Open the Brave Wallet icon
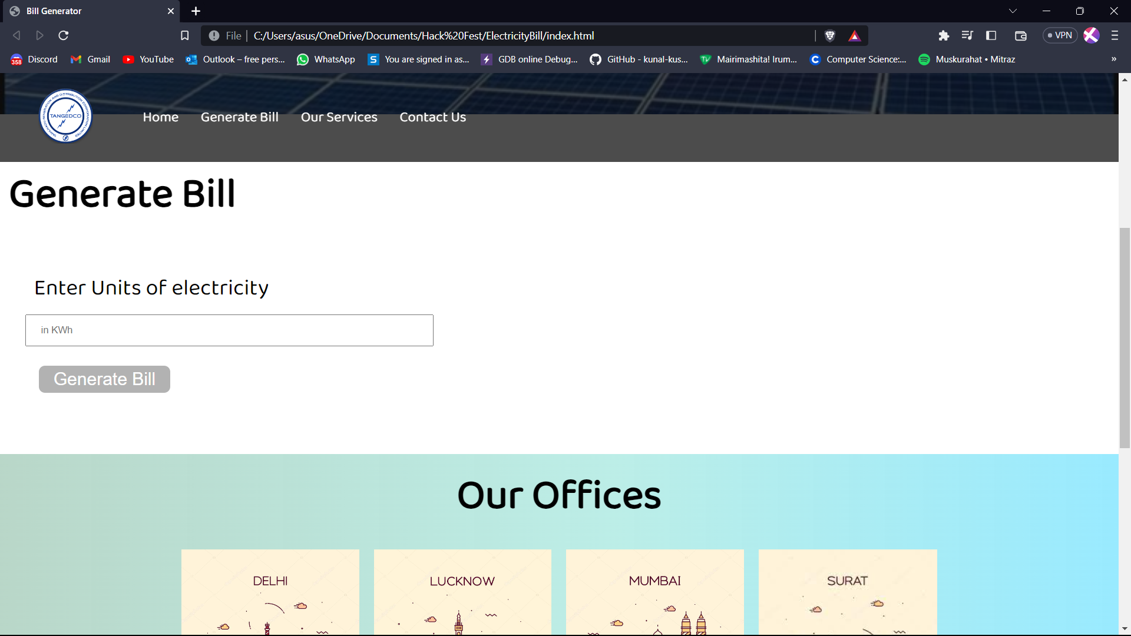 [1021, 36]
